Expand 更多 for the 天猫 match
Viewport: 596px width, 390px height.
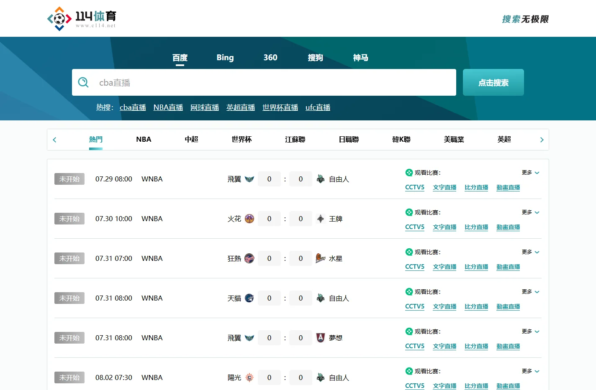[531, 292]
